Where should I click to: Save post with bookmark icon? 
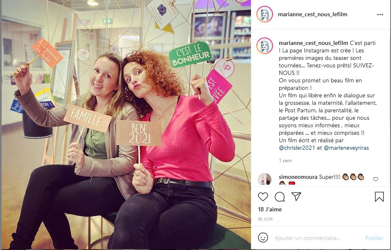(379, 197)
